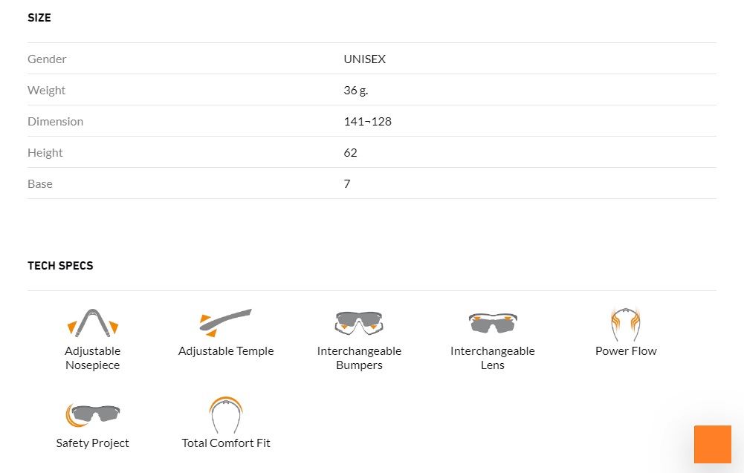Click the TECH SPECS section heading

tap(60, 266)
